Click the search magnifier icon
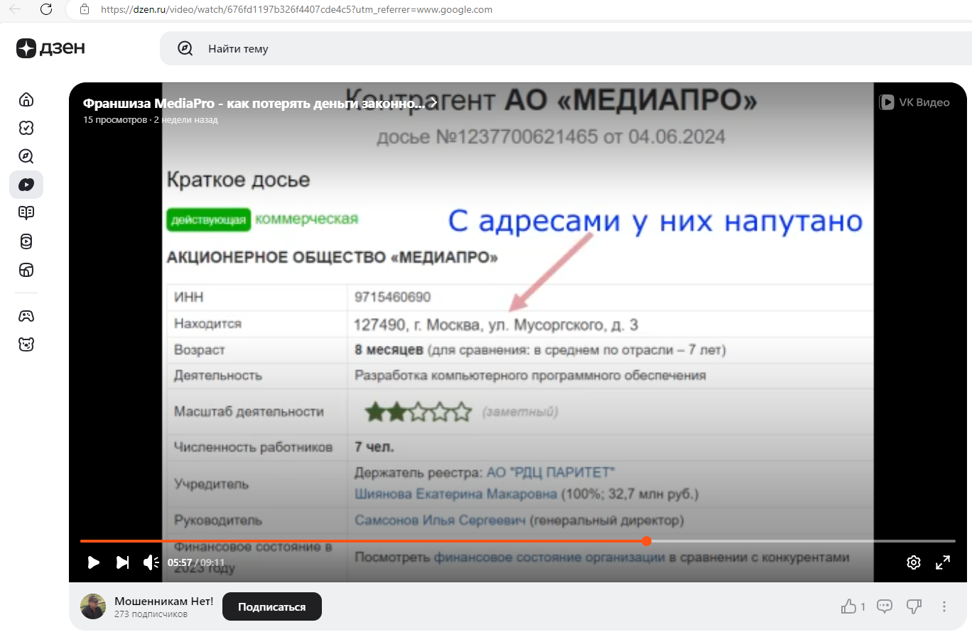The height and width of the screenshot is (637, 972). pyautogui.click(x=185, y=48)
